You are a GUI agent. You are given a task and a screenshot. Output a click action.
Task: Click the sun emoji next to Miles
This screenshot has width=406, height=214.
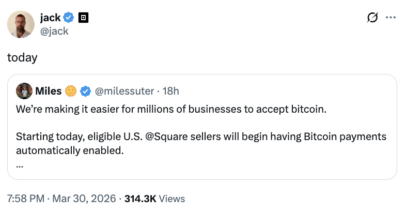click(71, 91)
